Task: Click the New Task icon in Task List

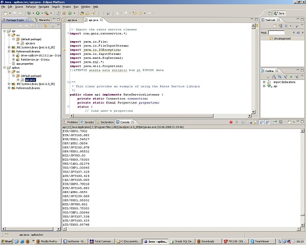Action: click(275, 26)
